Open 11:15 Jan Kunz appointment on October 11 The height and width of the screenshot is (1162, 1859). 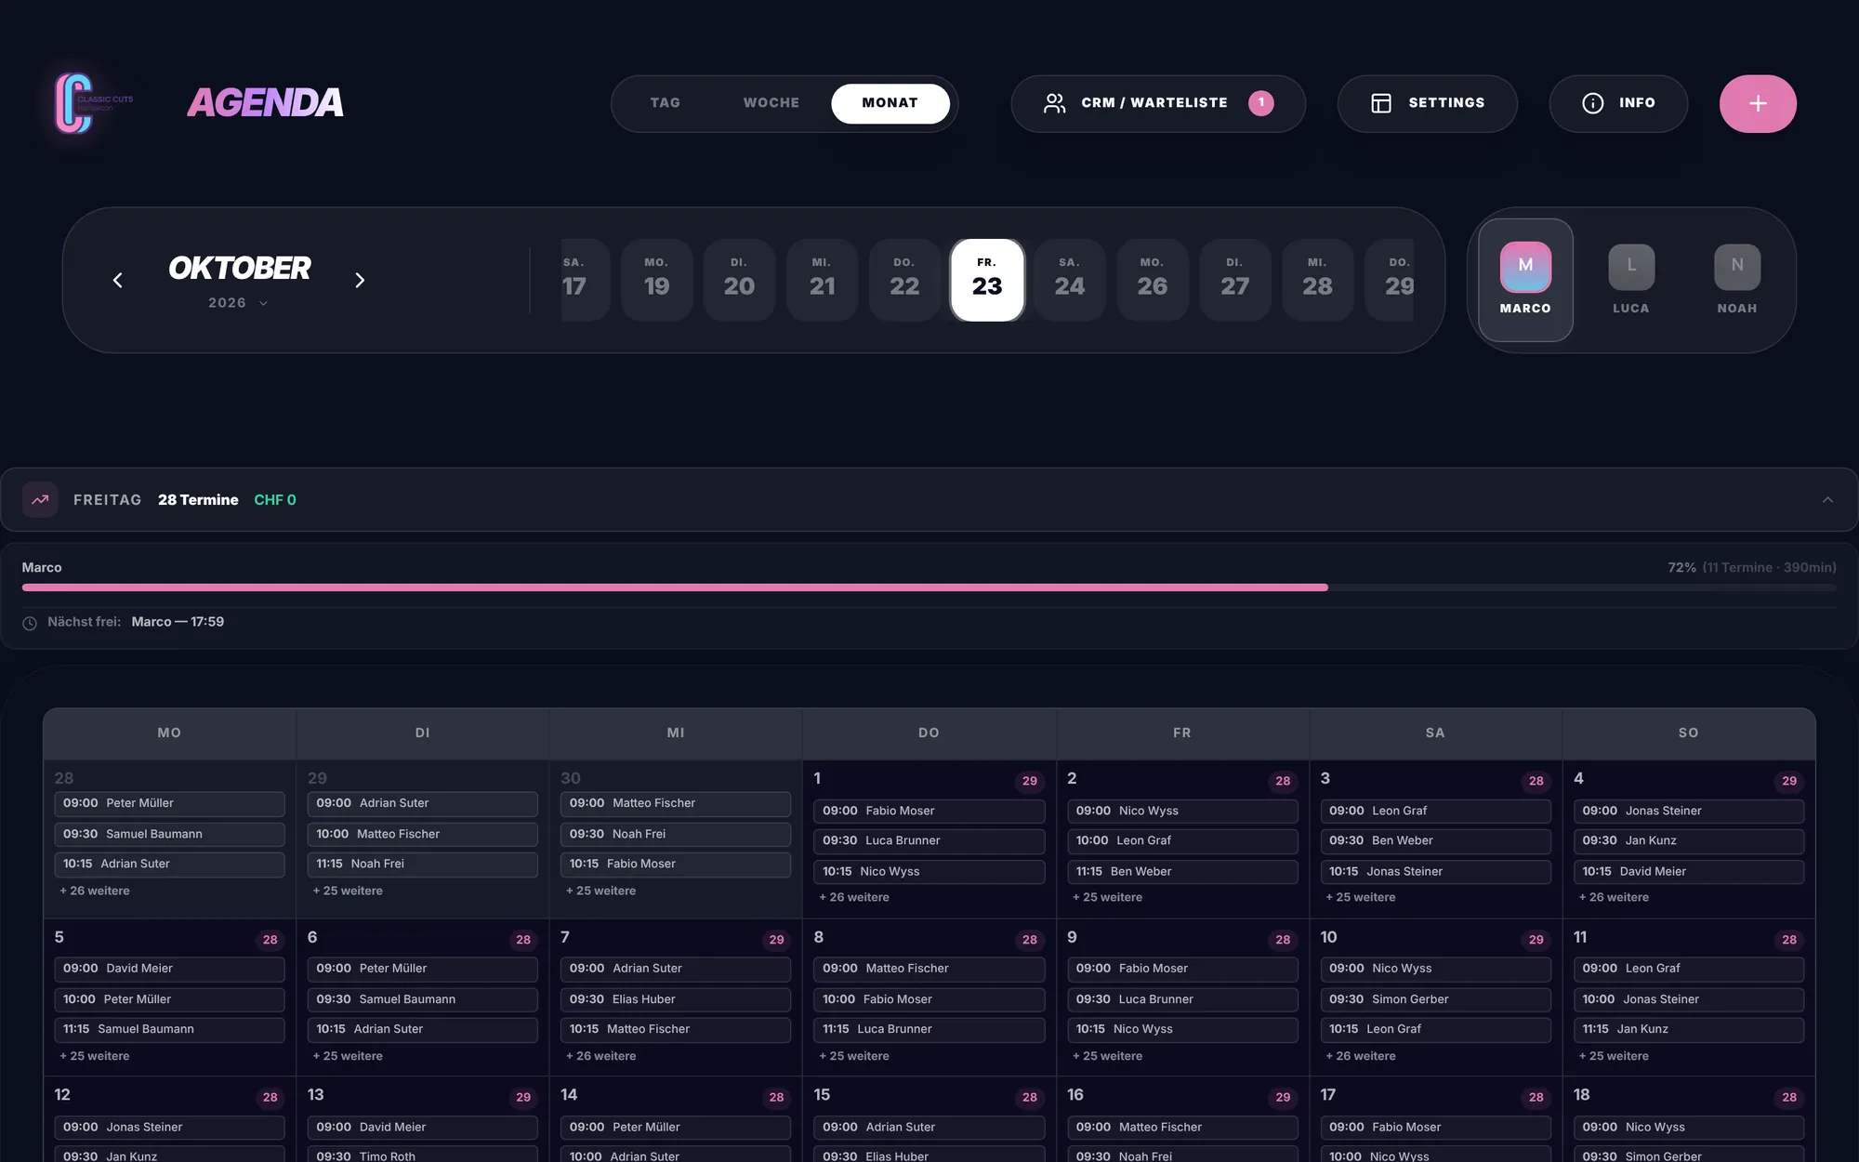point(1689,1029)
